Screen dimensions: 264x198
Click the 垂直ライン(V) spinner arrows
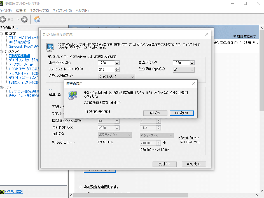click(x=192, y=63)
